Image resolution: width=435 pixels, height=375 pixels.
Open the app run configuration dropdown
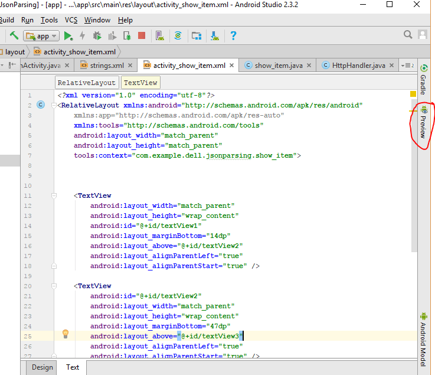[x=41, y=36]
